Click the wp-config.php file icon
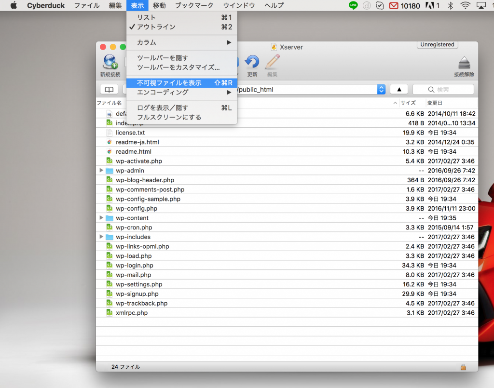 [110, 209]
